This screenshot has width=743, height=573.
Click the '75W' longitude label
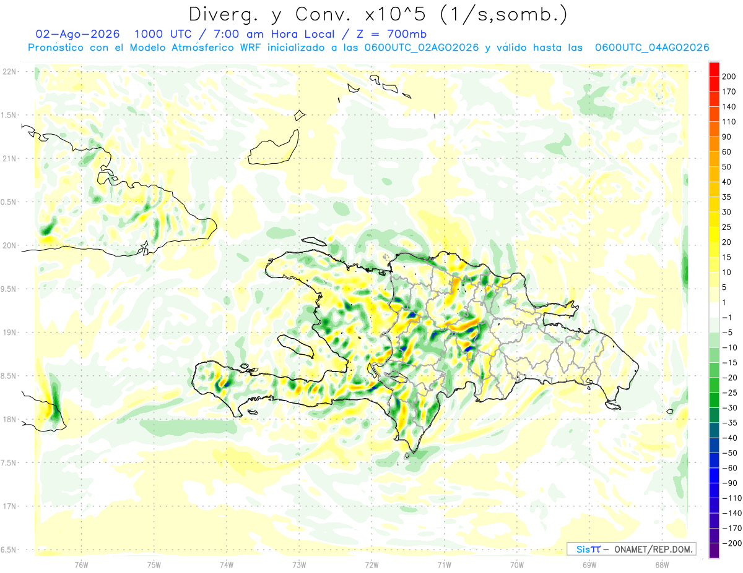click(154, 565)
